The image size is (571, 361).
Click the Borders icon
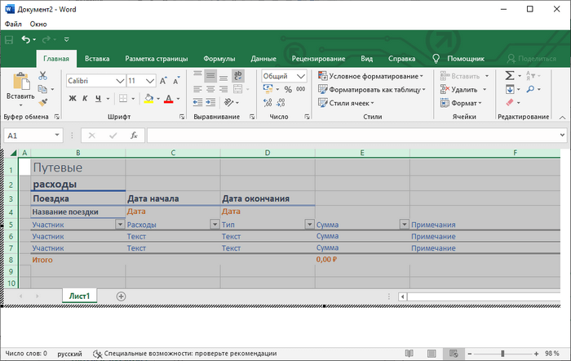123,99
